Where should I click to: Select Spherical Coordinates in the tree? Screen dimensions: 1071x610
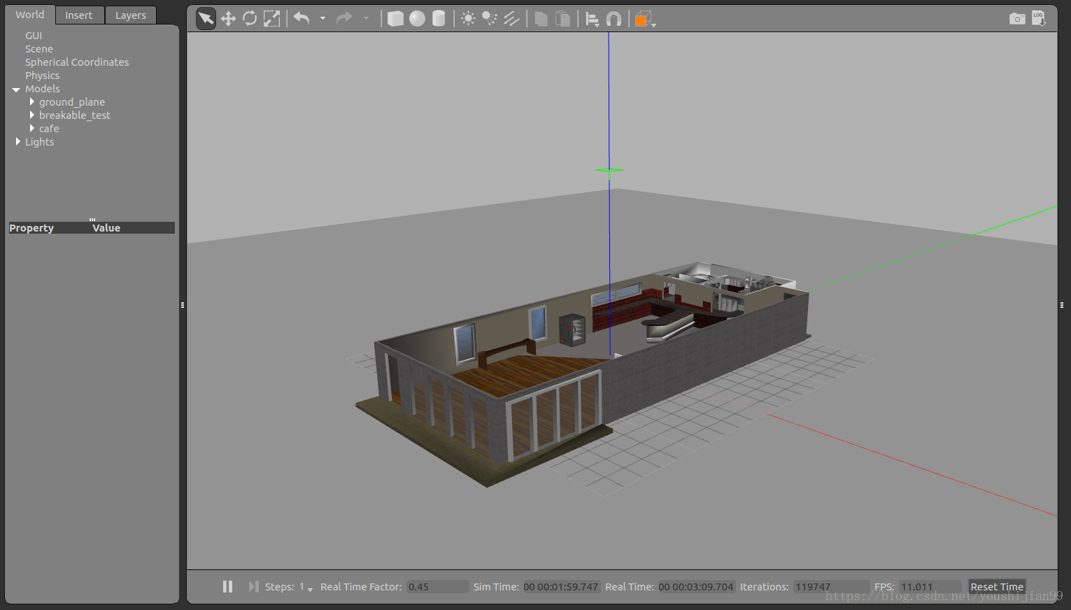click(77, 62)
